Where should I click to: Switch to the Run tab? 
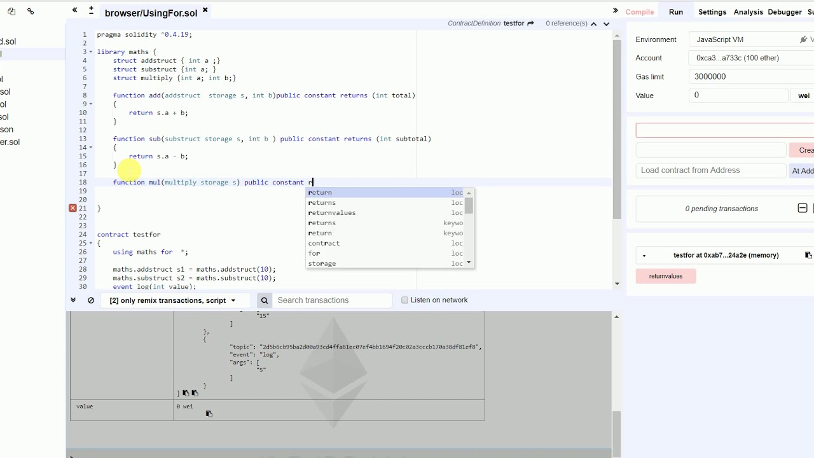pos(675,12)
